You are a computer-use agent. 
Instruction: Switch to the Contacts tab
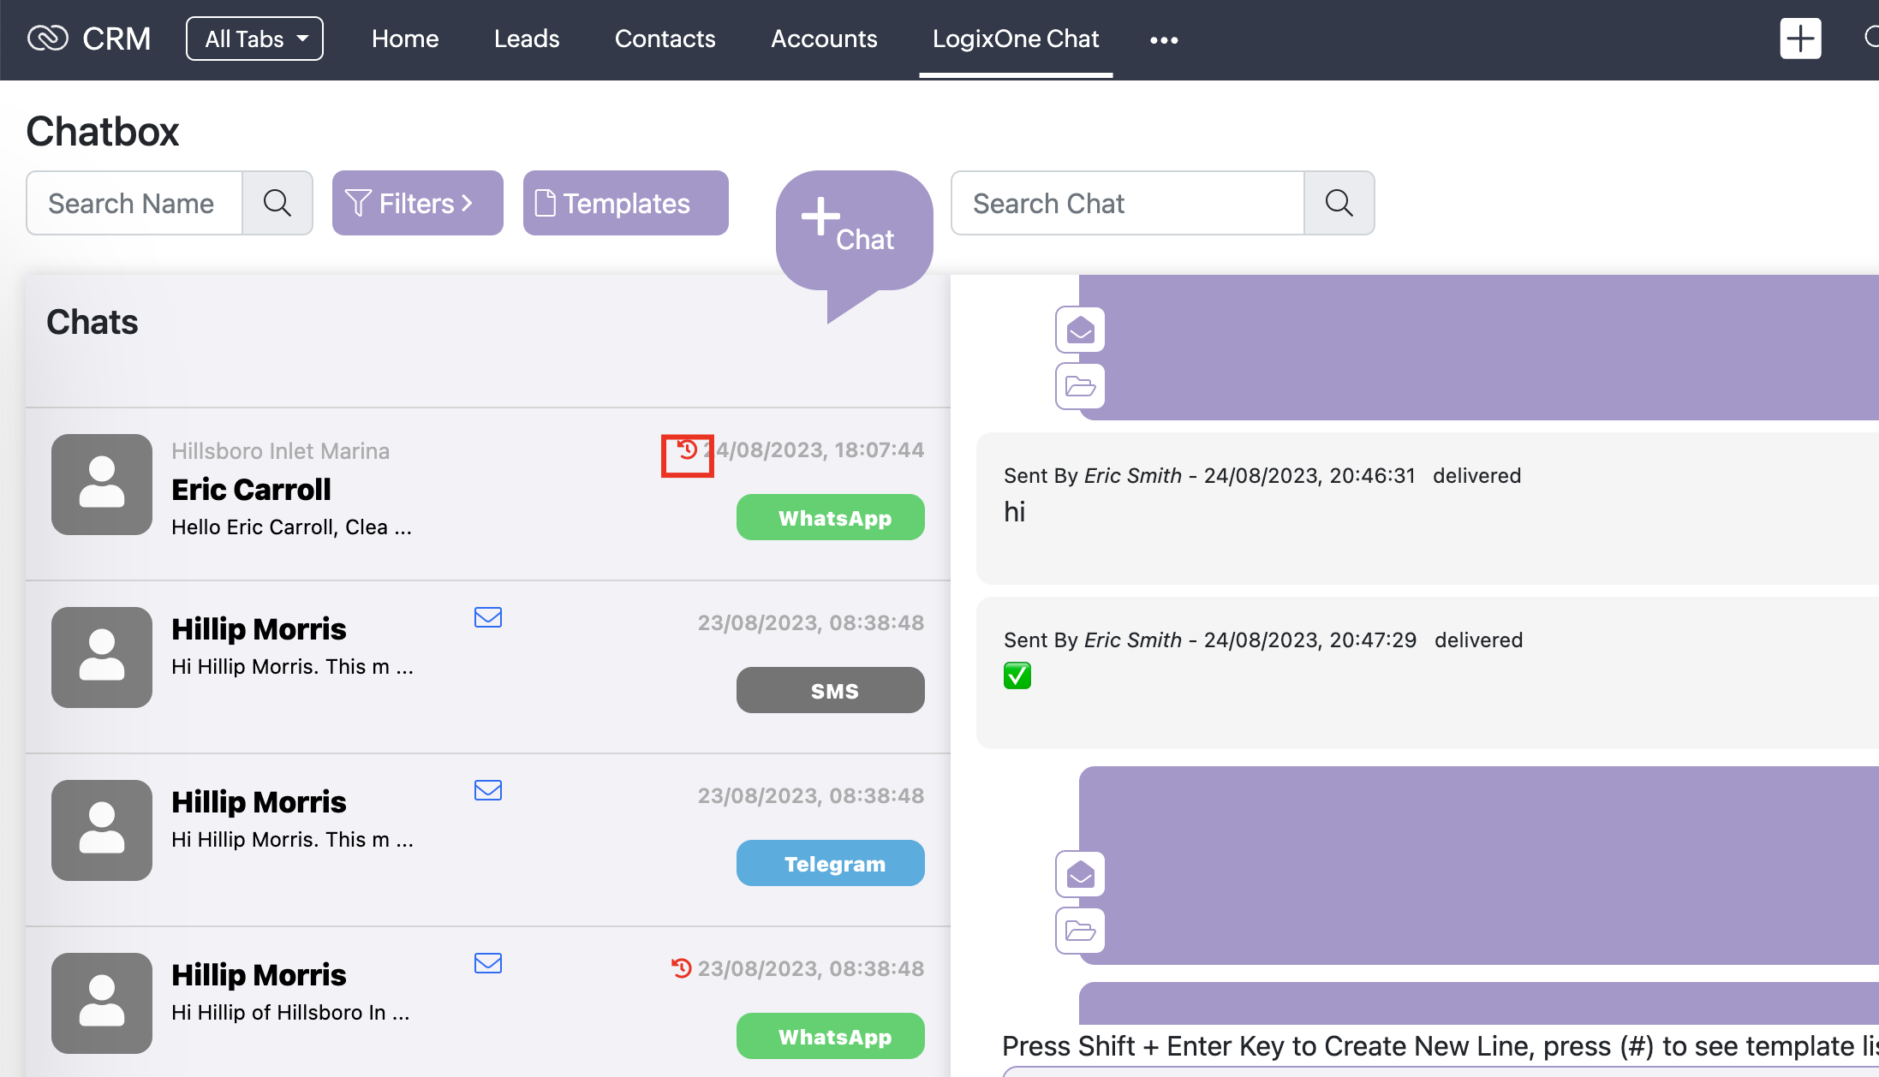point(665,39)
